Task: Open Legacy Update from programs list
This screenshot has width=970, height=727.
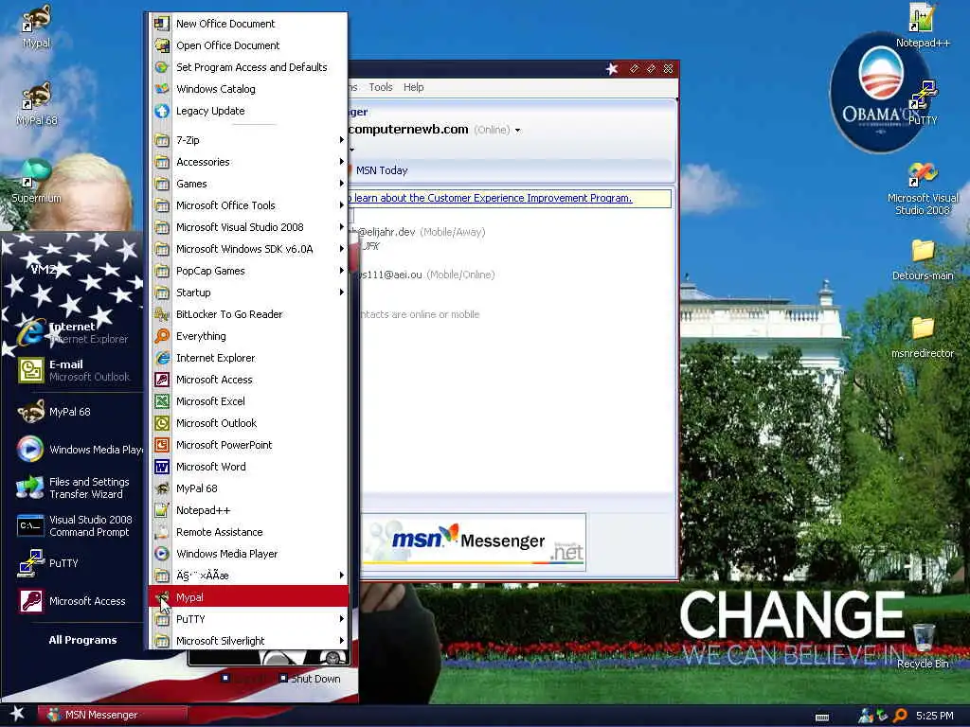Action: point(249,111)
